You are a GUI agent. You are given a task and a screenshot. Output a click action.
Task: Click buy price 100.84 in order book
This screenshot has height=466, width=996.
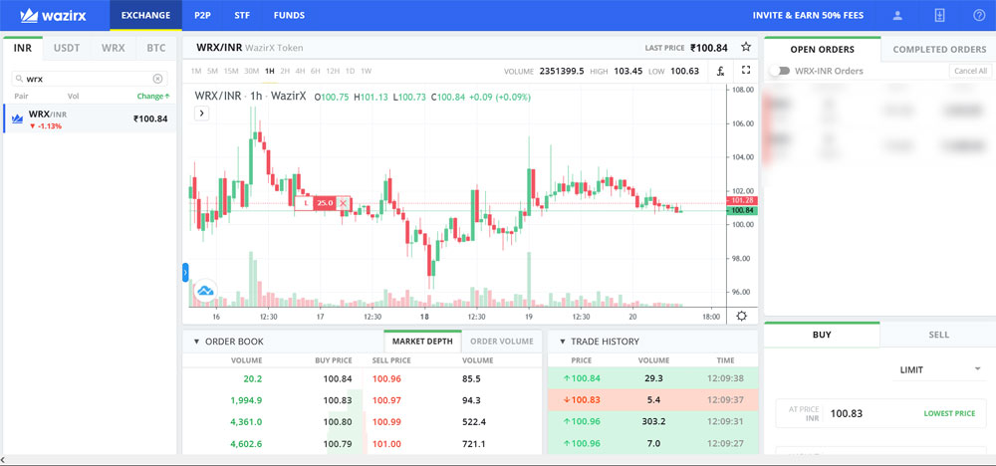point(338,379)
